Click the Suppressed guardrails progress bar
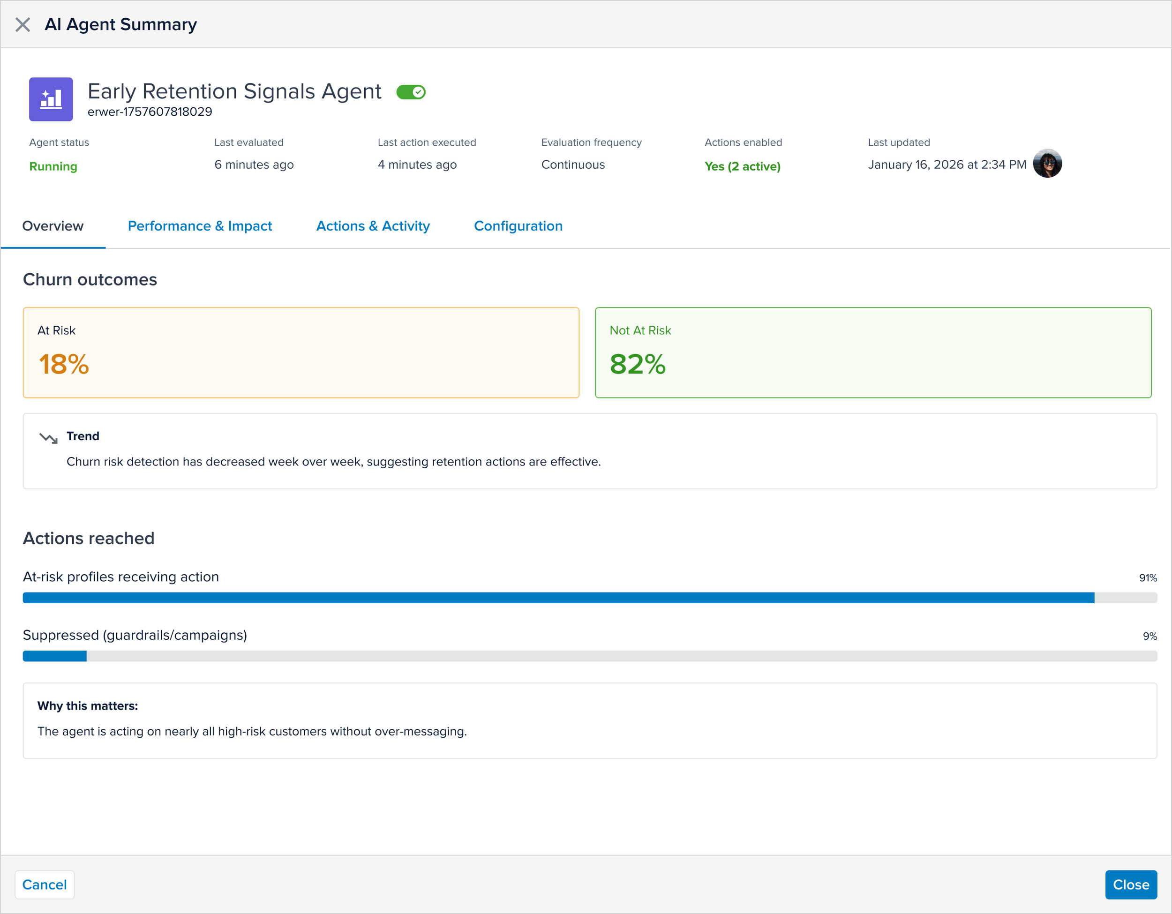The width and height of the screenshot is (1172, 914). pos(589,656)
